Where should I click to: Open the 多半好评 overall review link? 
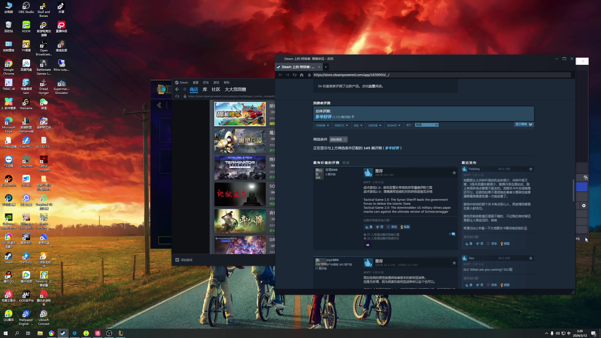coord(323,117)
